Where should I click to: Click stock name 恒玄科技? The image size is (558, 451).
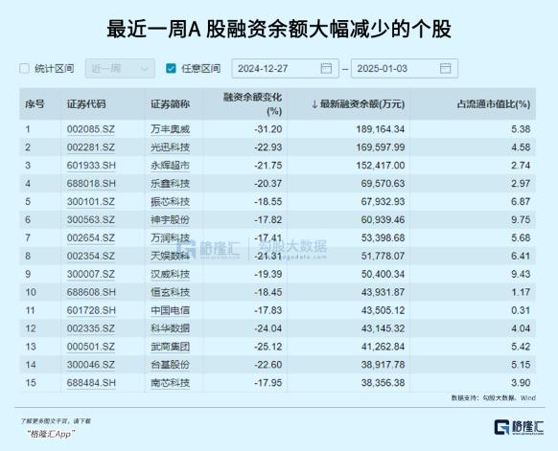coord(170,292)
